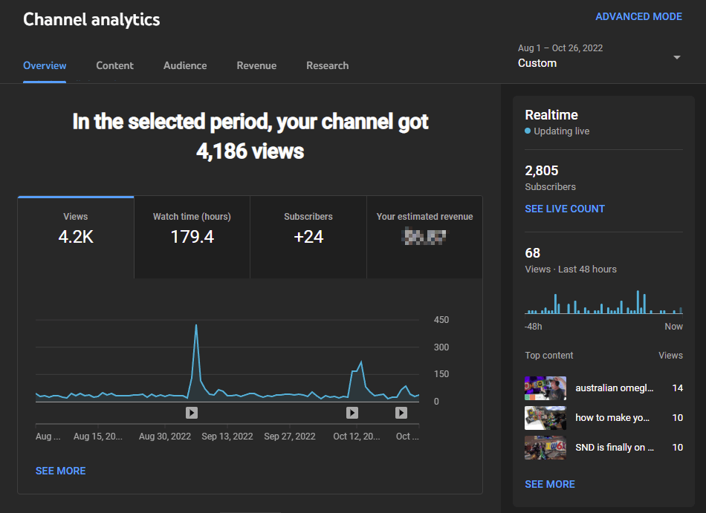Switch to the Audience tab

click(185, 65)
